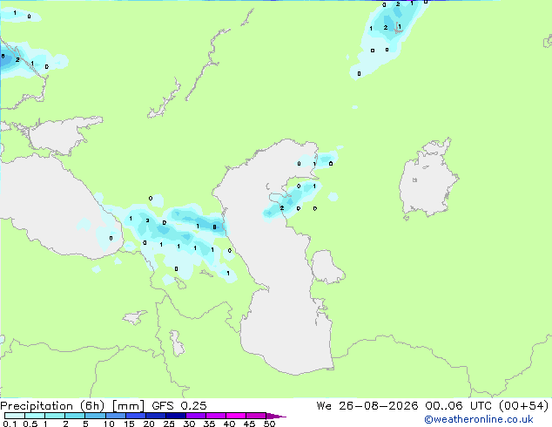The height and width of the screenshot is (427, 552).
Task: Click the 30–35 mm purple legend swatch
Action: 196,416
